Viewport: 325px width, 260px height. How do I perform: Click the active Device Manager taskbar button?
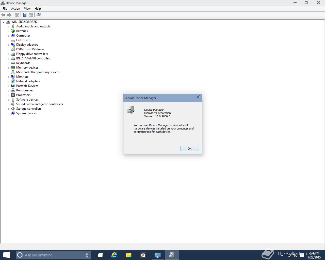pos(172,255)
